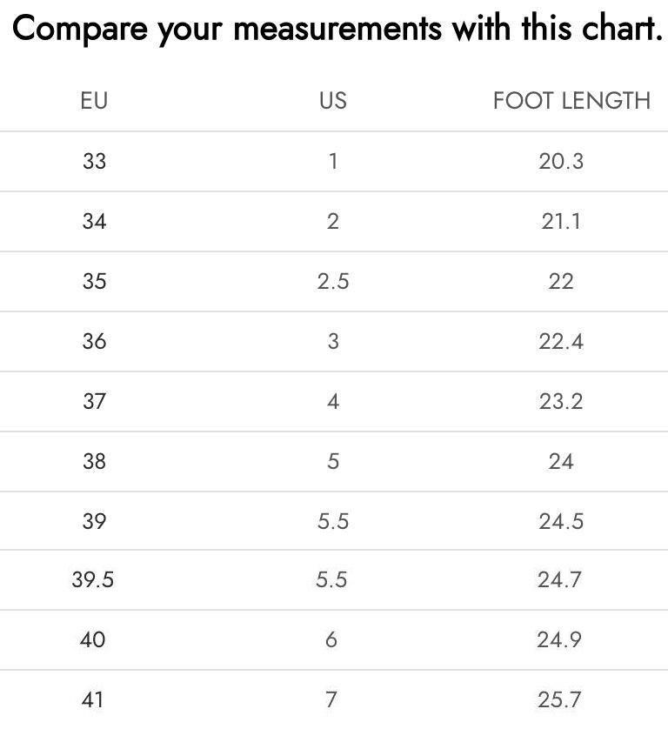Viewport: 668px width, 729px height.
Task: Click the EU 37 row label
Action: tap(94, 401)
